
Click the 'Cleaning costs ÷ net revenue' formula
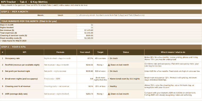point(60,86)
